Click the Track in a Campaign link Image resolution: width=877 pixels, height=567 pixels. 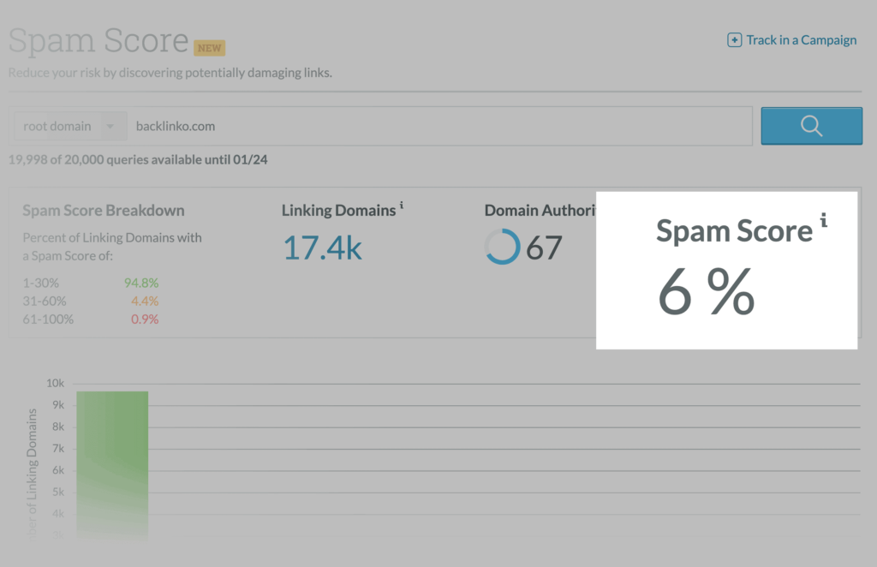(x=798, y=39)
